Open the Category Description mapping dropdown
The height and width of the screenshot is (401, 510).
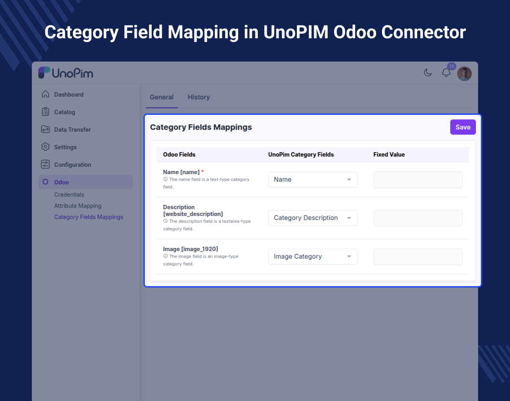tap(312, 218)
